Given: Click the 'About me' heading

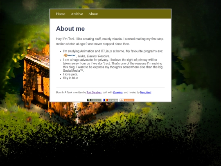Looking at the screenshot, I should click(x=70, y=29).
